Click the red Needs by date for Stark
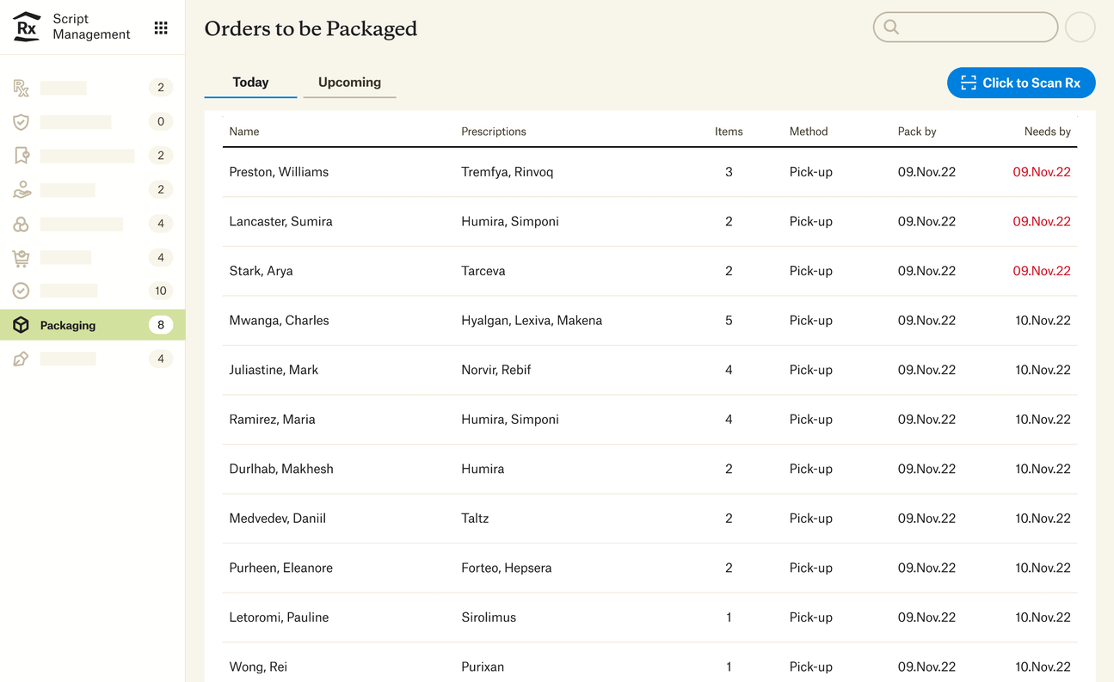The height and width of the screenshot is (682, 1114). click(1042, 271)
